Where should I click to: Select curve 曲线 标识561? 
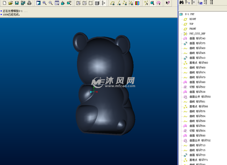tap(197, 101)
